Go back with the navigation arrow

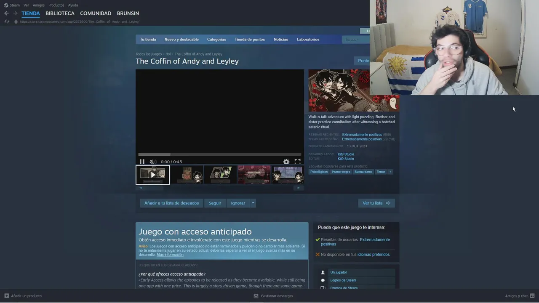click(6, 13)
